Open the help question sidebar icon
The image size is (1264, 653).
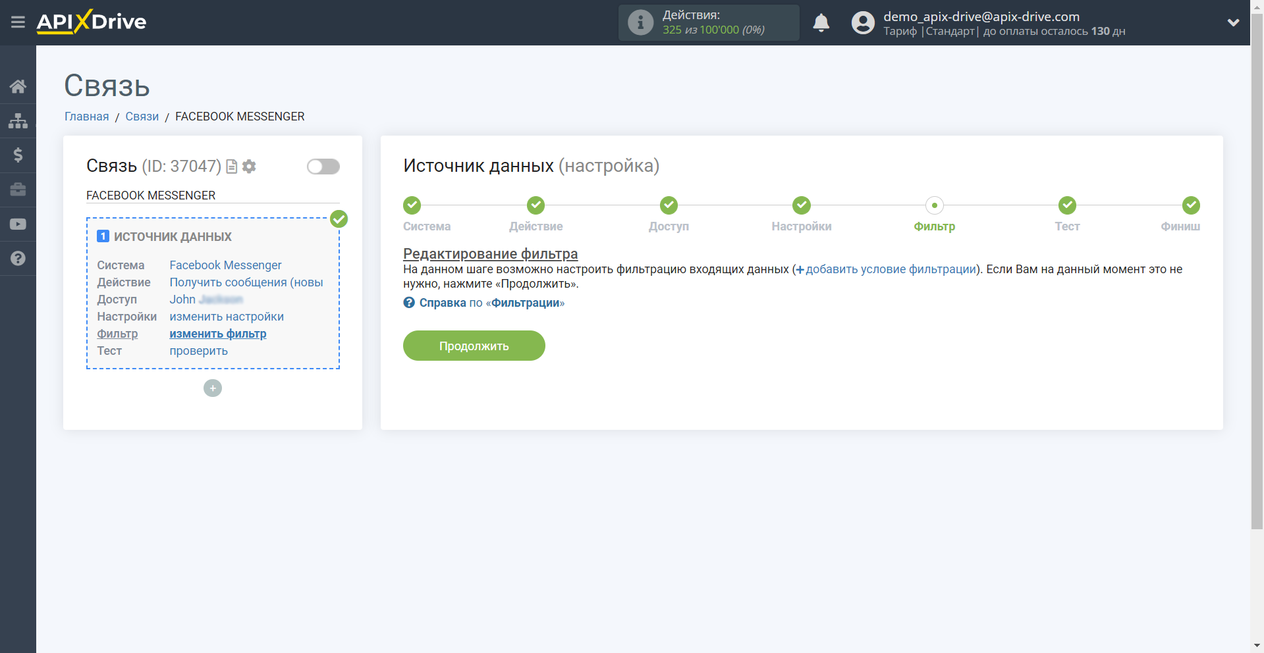pyautogui.click(x=18, y=258)
